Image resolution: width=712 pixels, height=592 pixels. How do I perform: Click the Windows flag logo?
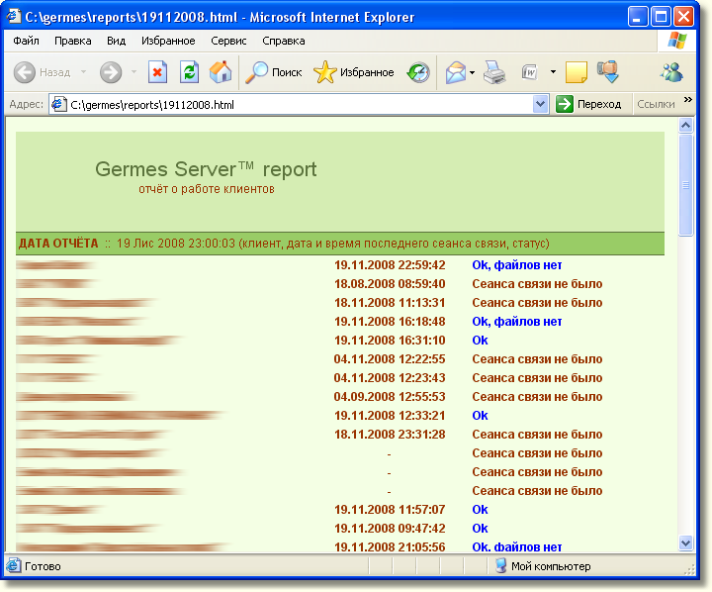677,41
